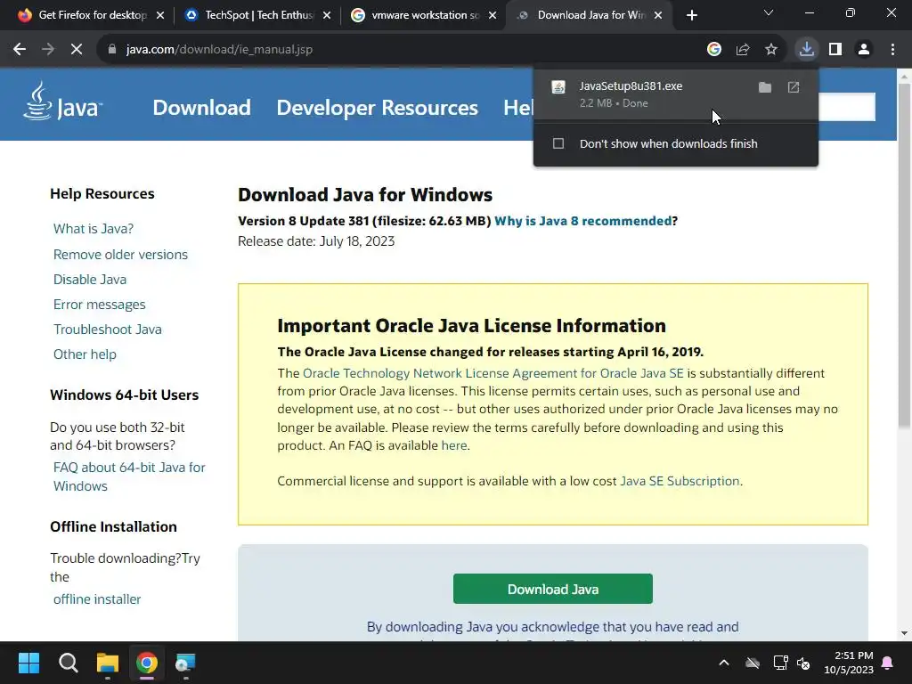This screenshot has width=912, height=684.
Task: Click the scrollbar down arrow
Action: 904,633
